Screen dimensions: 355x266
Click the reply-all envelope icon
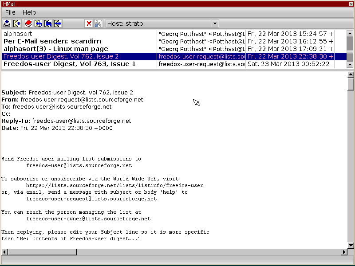[x=48, y=23]
